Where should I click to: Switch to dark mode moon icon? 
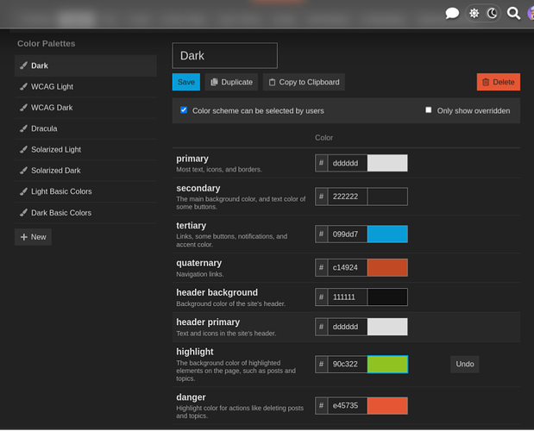tap(492, 14)
